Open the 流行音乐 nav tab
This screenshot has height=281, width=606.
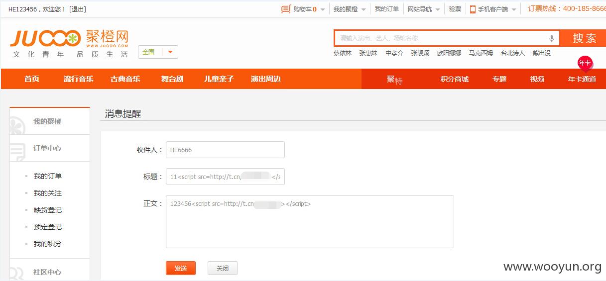coord(78,79)
